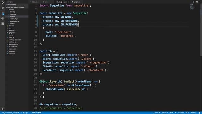The width and height of the screenshot is (202, 114).
Task: Click the EXPLORER sidebar title
Action: (10, 2)
